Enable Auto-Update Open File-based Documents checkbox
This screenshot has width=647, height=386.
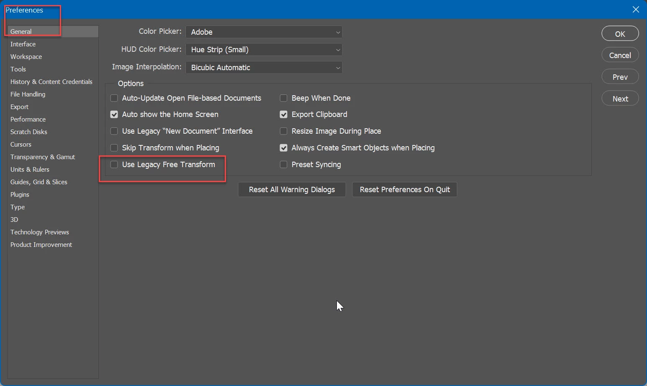(x=114, y=98)
